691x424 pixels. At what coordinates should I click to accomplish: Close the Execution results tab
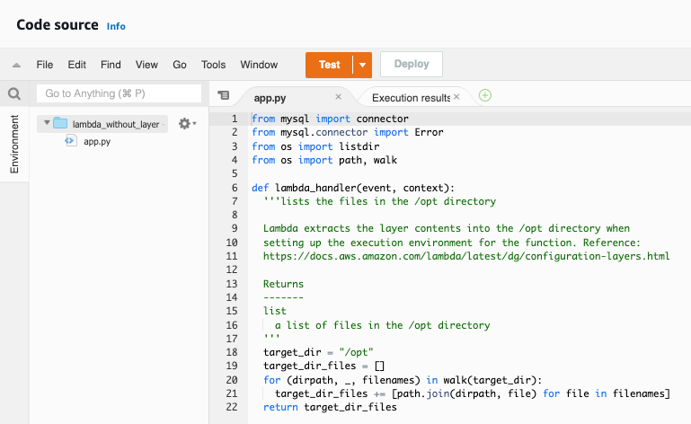pyautogui.click(x=456, y=96)
